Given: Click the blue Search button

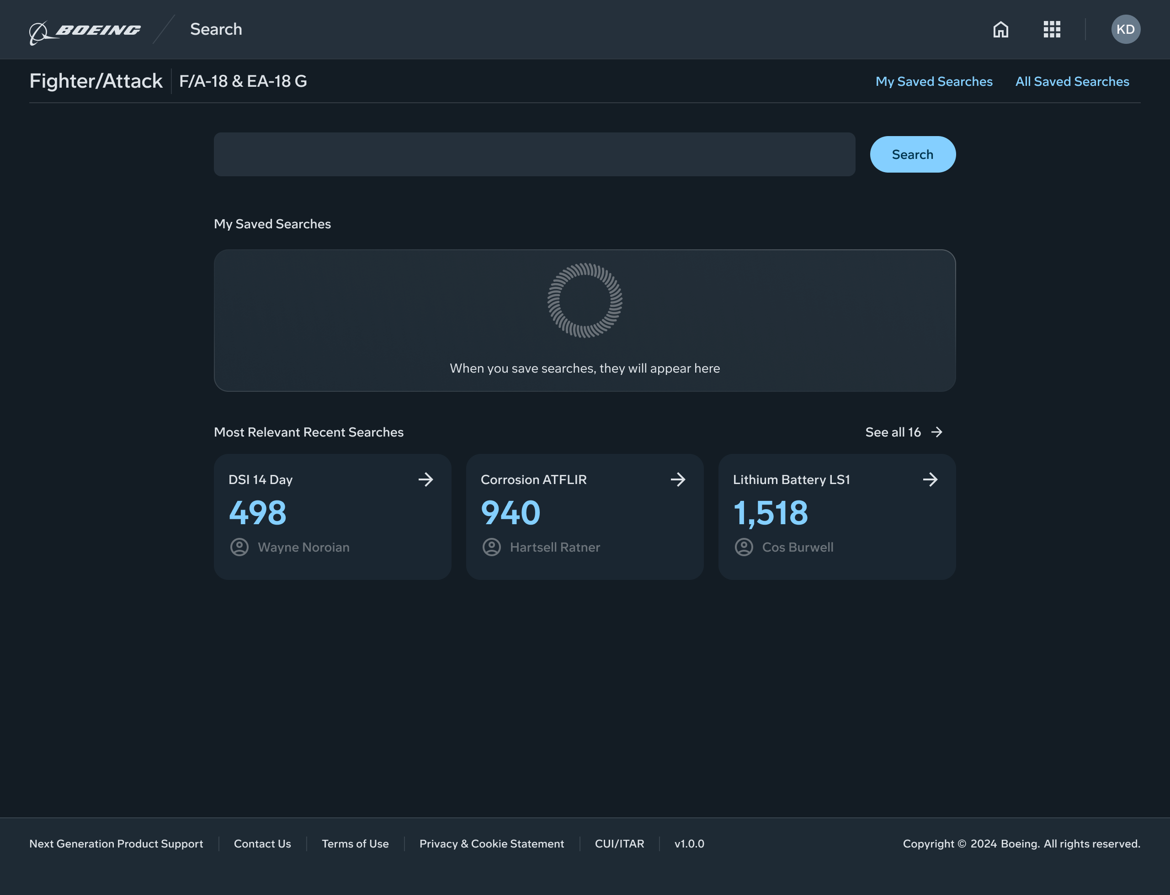Looking at the screenshot, I should coord(912,154).
